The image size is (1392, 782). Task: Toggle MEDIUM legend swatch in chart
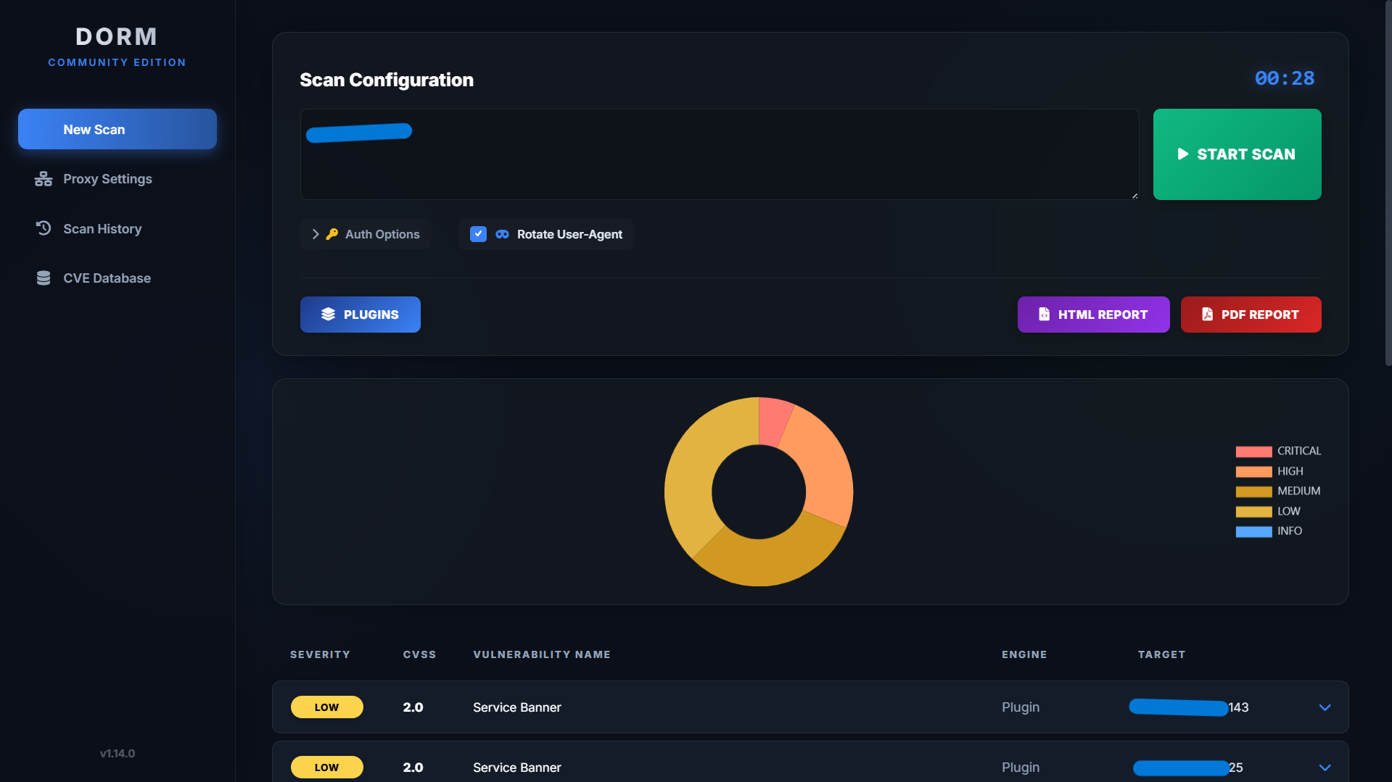1253,491
